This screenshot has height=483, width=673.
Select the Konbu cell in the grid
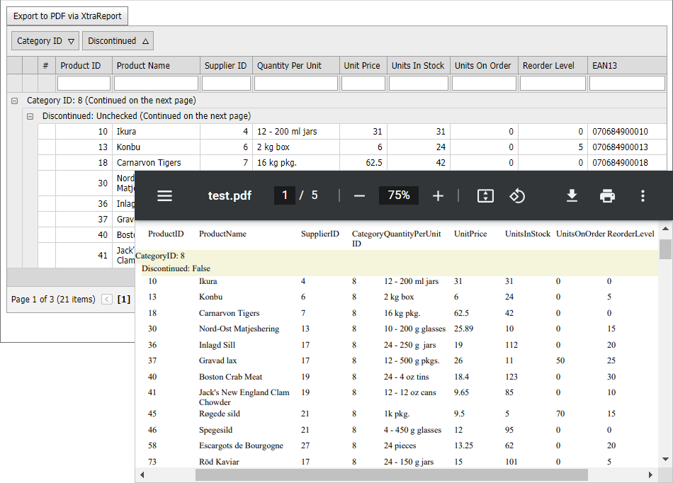click(x=156, y=147)
